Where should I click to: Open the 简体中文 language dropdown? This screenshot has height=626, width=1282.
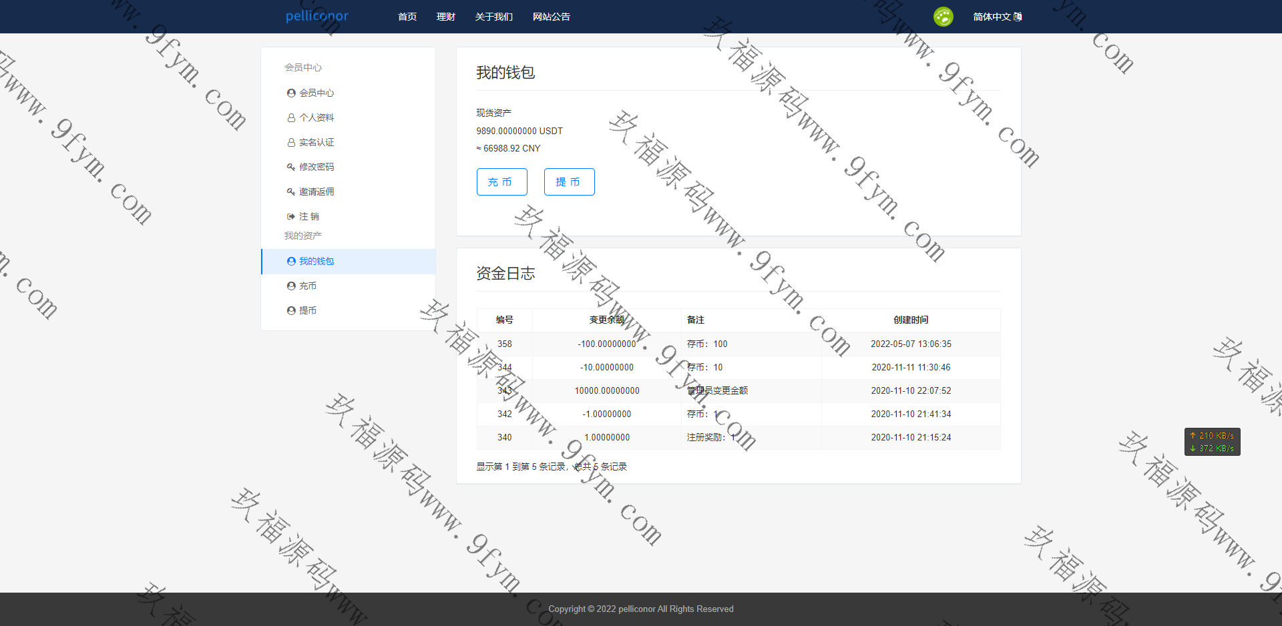coord(997,17)
